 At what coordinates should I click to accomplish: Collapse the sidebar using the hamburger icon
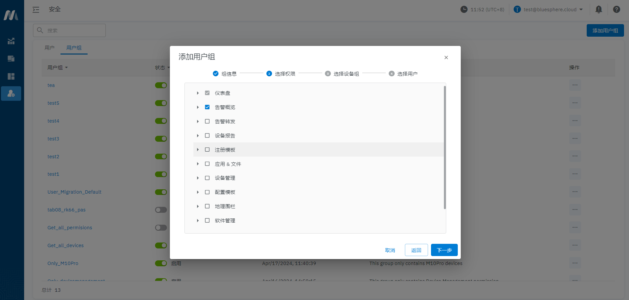pyautogui.click(x=36, y=10)
